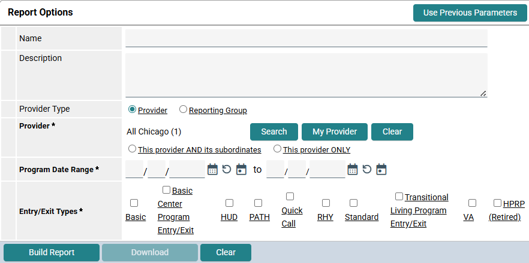
Task: Select the Reporting Group radio option
Action: coord(184,109)
